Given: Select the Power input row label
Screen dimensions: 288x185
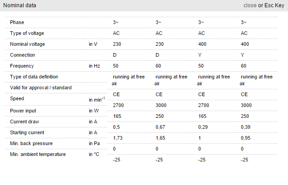Looking at the screenshot, I should tap(23, 110).
